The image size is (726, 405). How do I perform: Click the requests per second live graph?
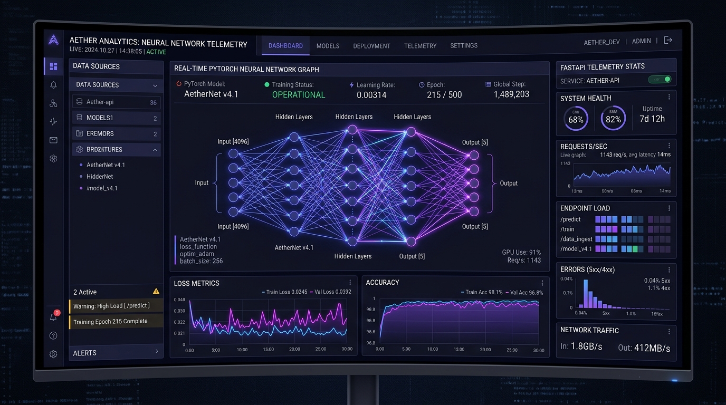pyautogui.click(x=622, y=174)
